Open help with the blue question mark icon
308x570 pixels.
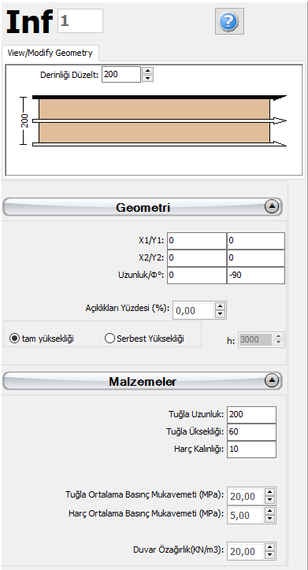(229, 22)
